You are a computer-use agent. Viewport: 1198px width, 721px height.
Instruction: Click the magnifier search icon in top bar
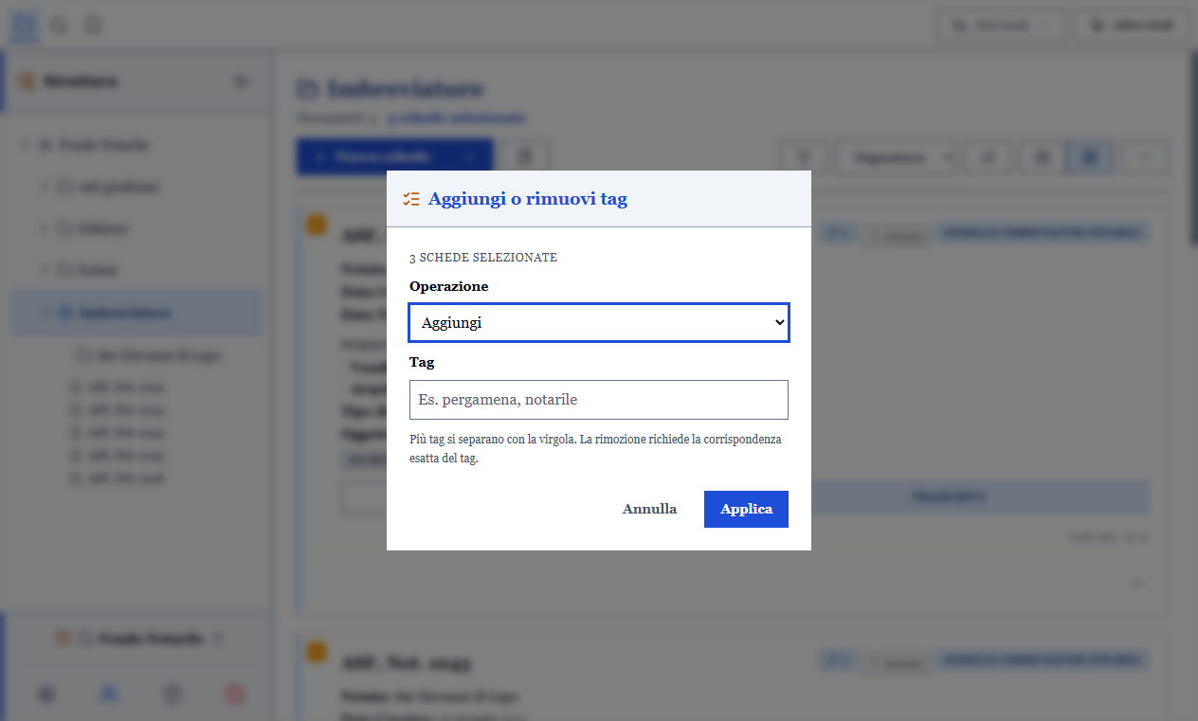[x=59, y=26]
